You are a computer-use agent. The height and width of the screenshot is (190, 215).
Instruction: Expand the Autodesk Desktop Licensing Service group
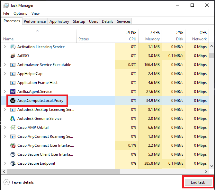[x=5, y=110]
